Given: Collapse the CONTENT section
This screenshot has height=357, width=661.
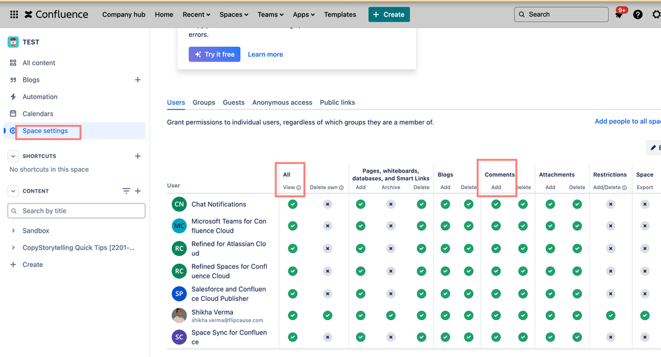Looking at the screenshot, I should pos(13,190).
